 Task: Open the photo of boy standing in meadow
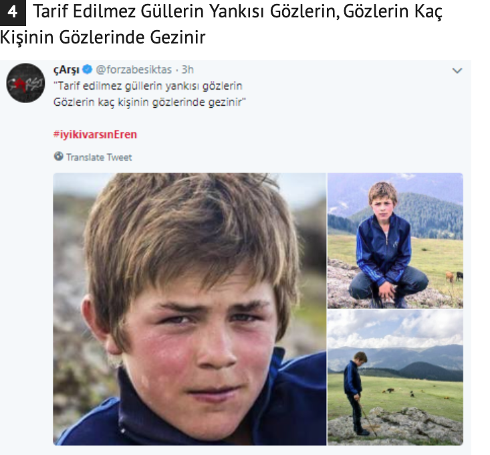coord(395,377)
